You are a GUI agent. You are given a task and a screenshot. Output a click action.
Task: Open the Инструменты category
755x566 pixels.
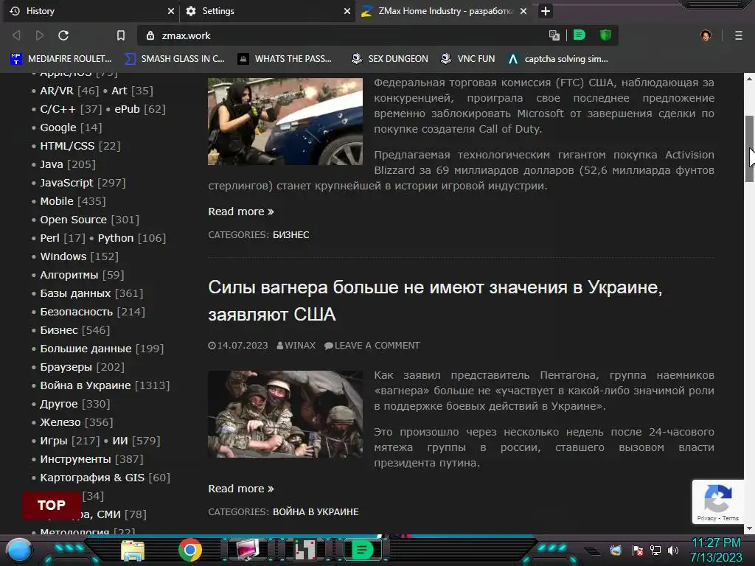pos(75,459)
